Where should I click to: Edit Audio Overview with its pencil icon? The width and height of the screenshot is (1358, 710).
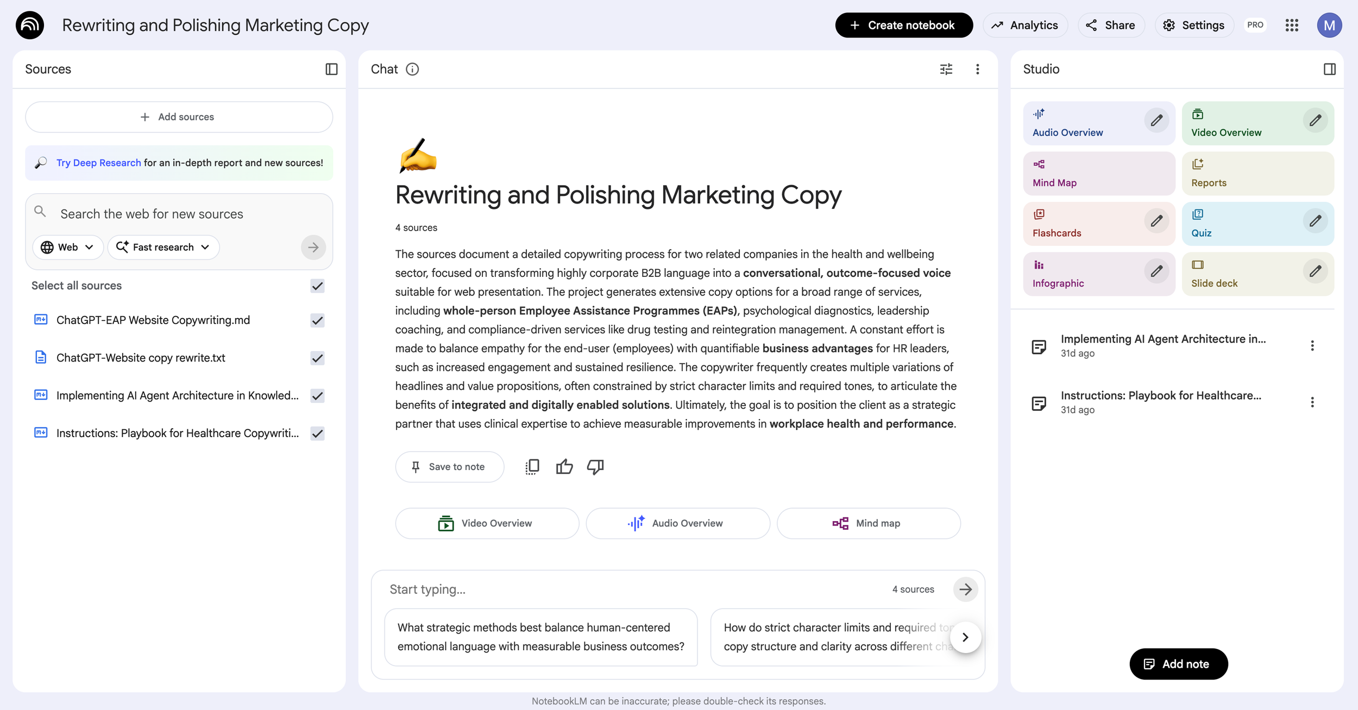click(x=1156, y=121)
